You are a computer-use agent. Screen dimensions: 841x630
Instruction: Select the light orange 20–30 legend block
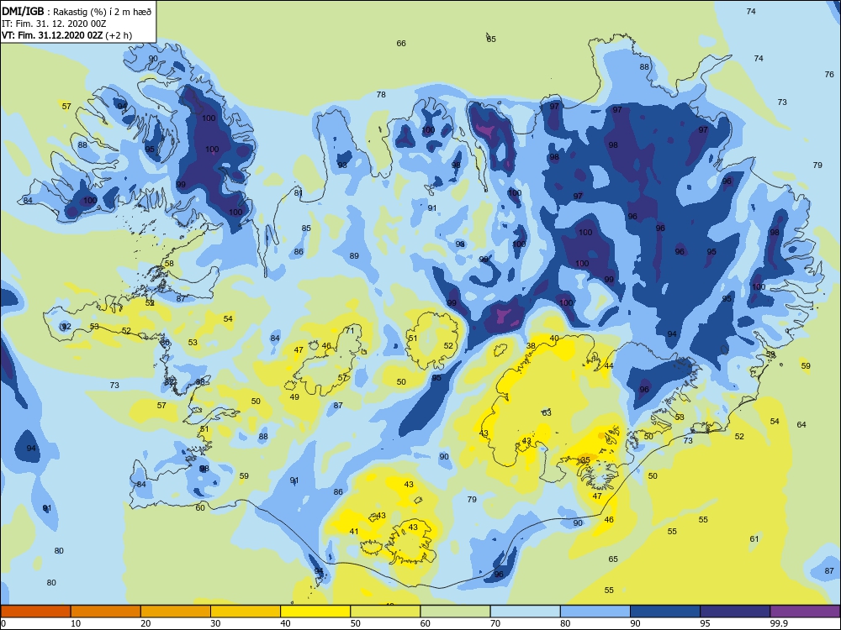pos(176,612)
